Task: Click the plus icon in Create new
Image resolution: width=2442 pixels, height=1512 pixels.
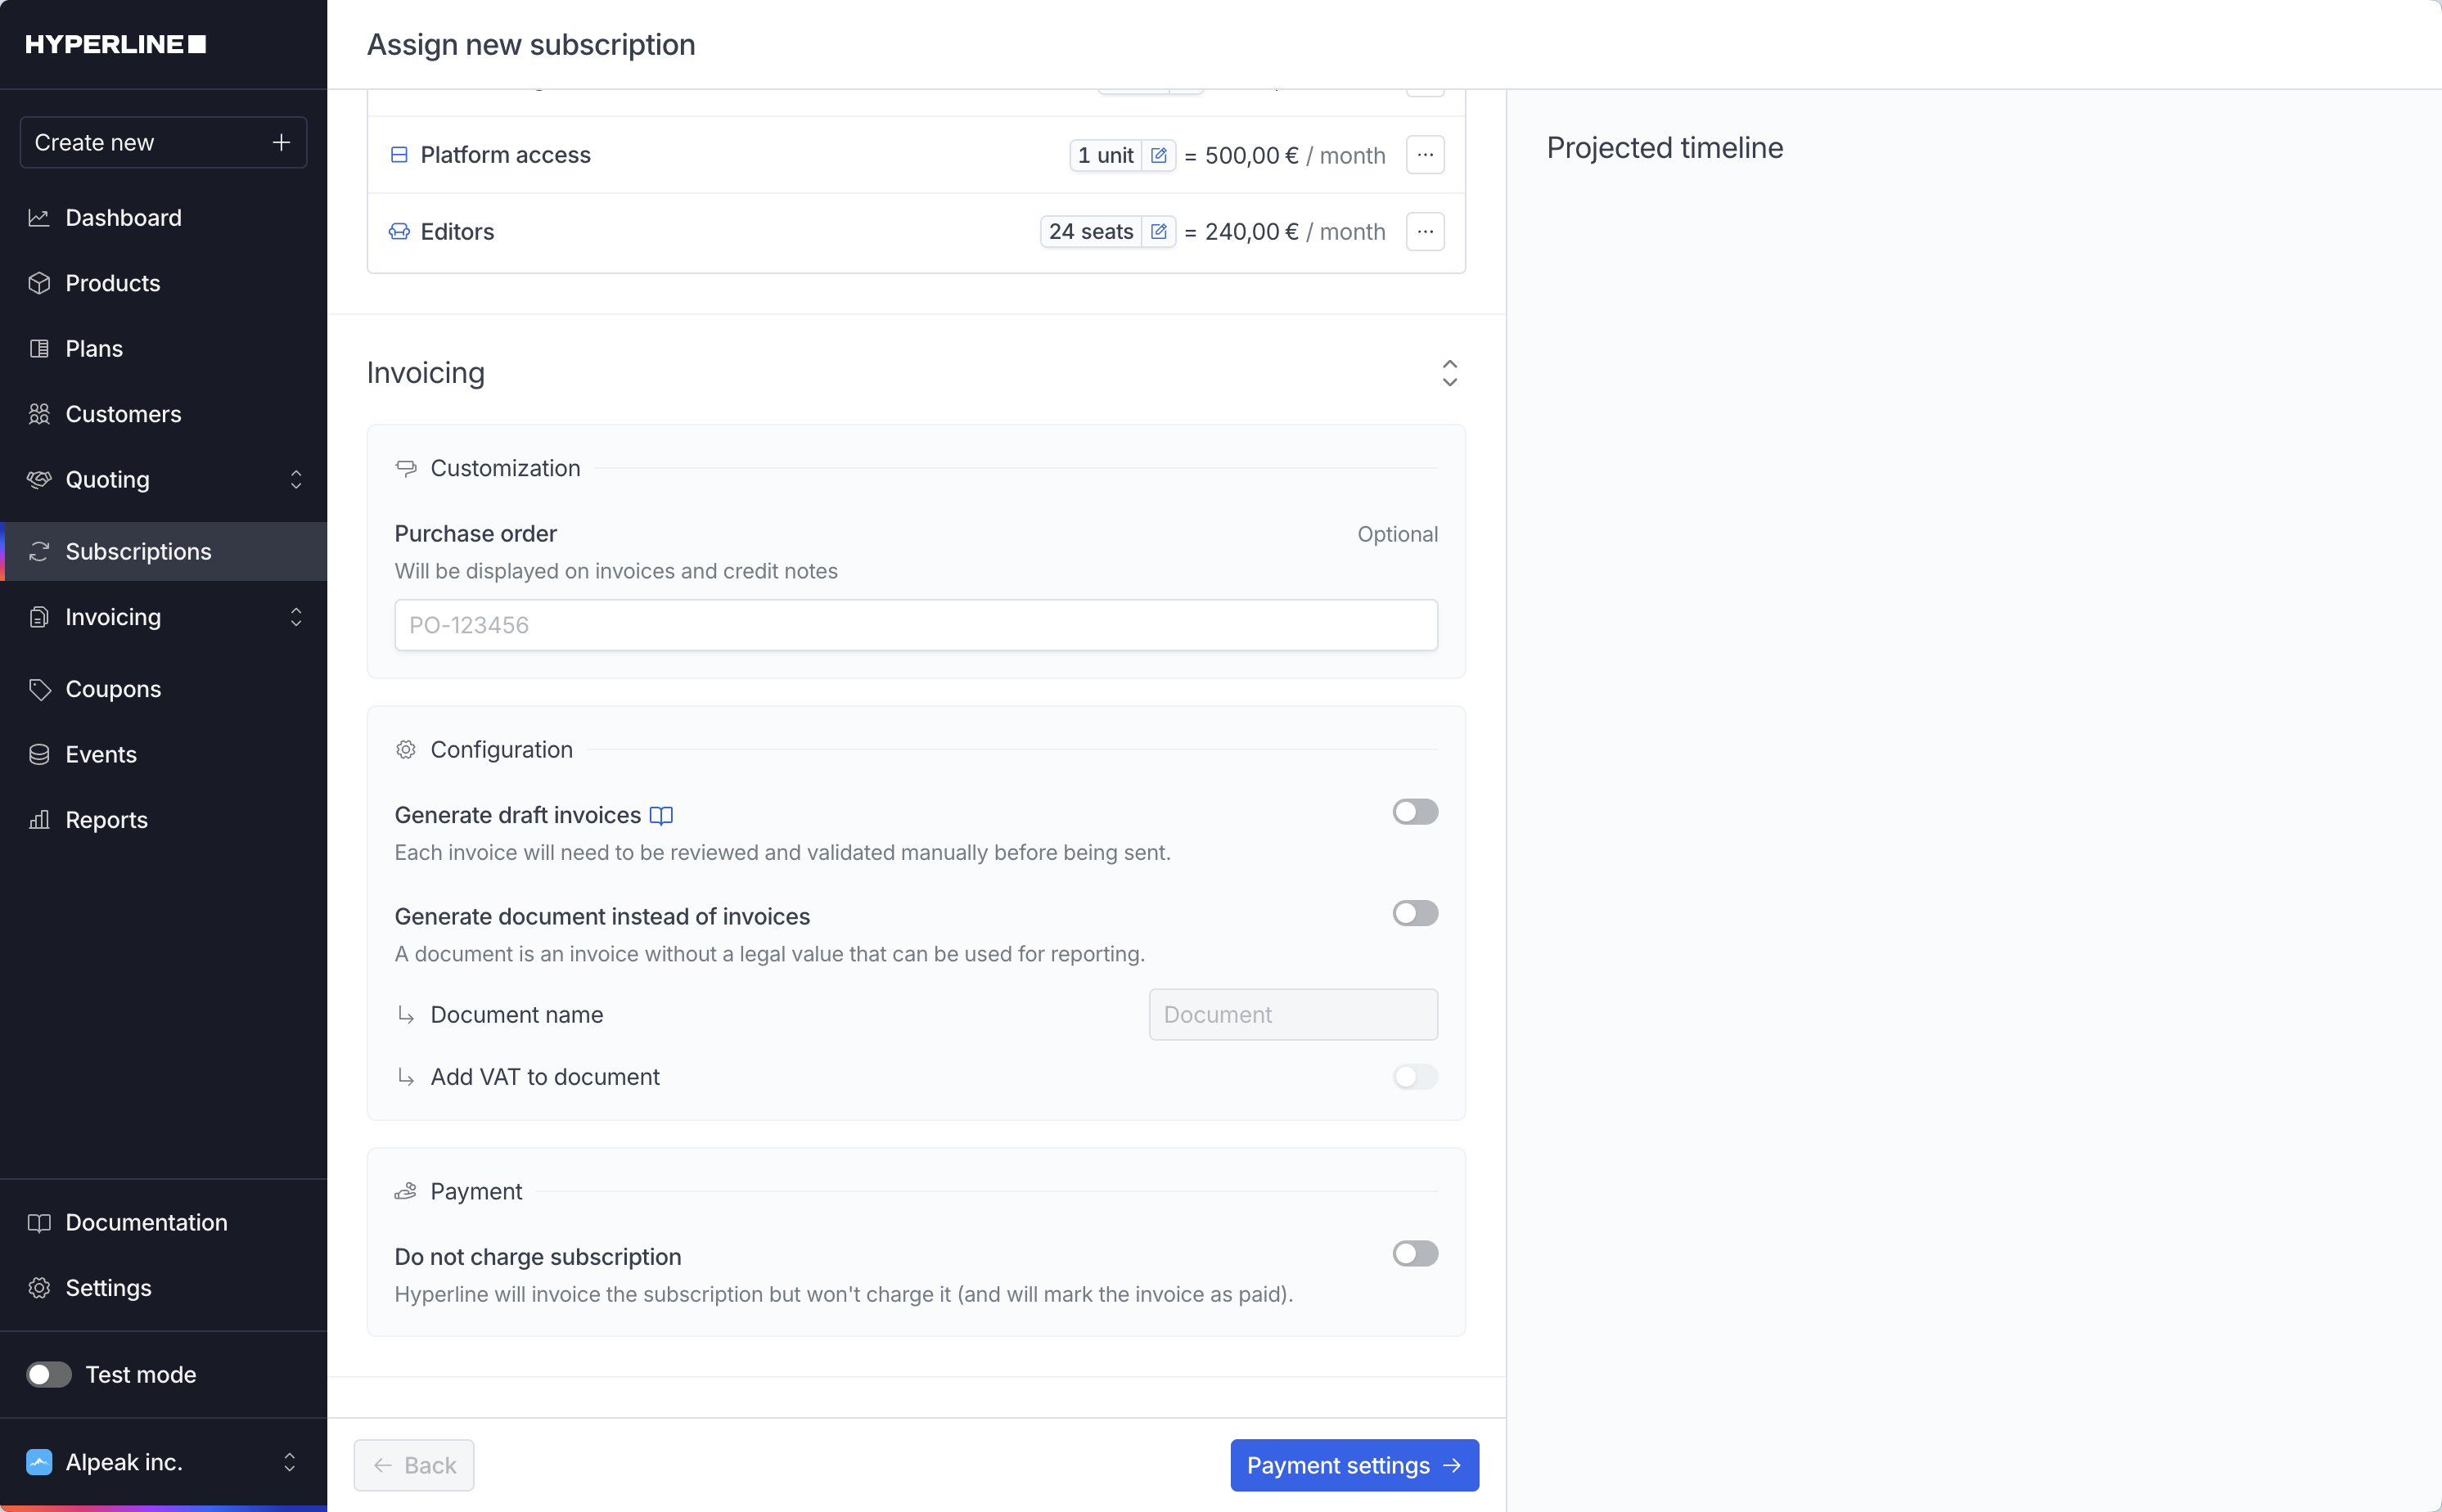Action: click(x=281, y=142)
